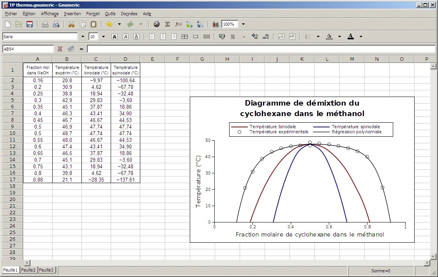The image size is (438, 277).
Task: Undo the last action
Action: [x=109, y=24]
